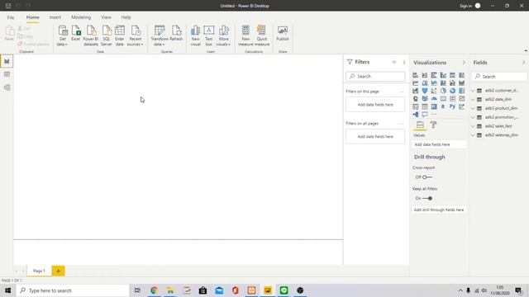Open the more custom visuals ellipsis

tap(434, 115)
